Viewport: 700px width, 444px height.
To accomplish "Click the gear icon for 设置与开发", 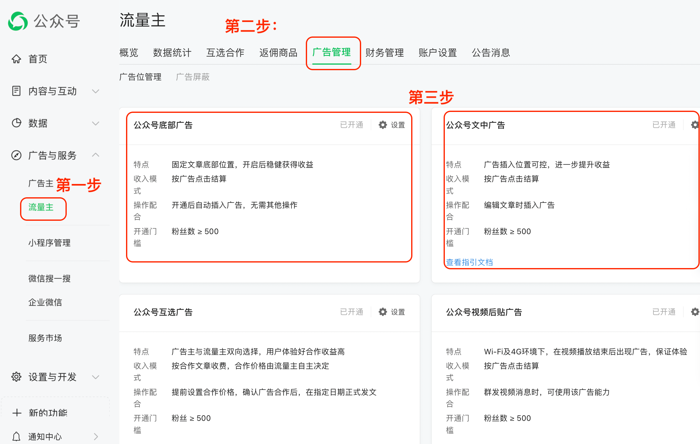I will click(16, 377).
